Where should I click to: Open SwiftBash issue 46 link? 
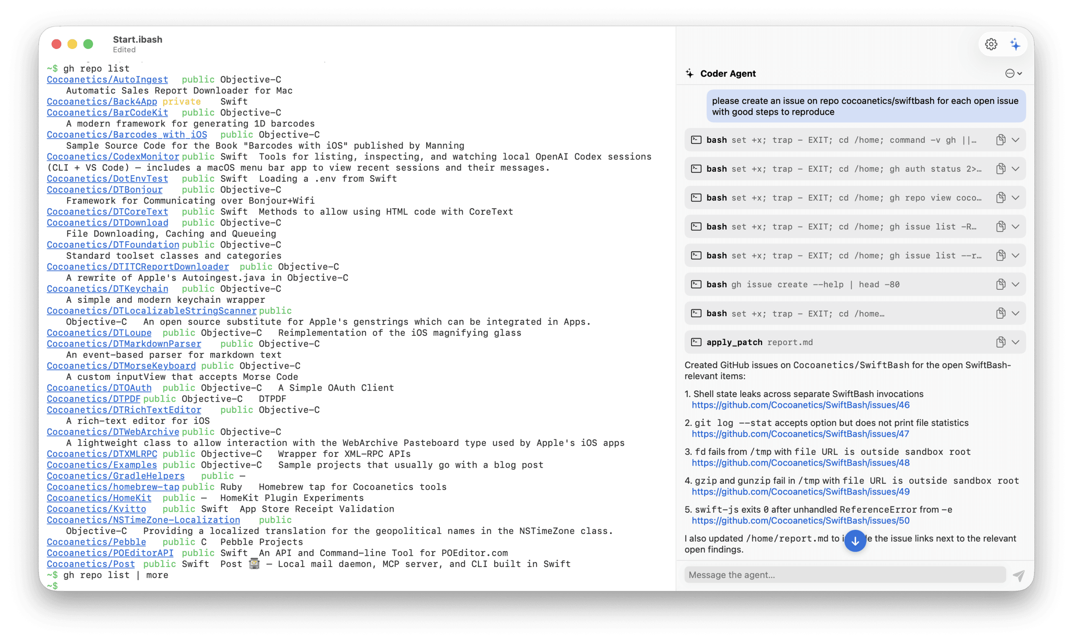point(800,405)
